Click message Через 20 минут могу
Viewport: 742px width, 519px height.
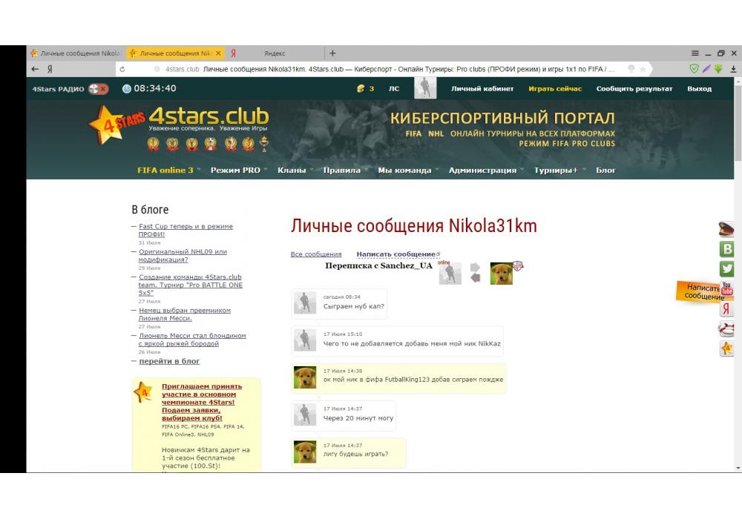(x=358, y=418)
